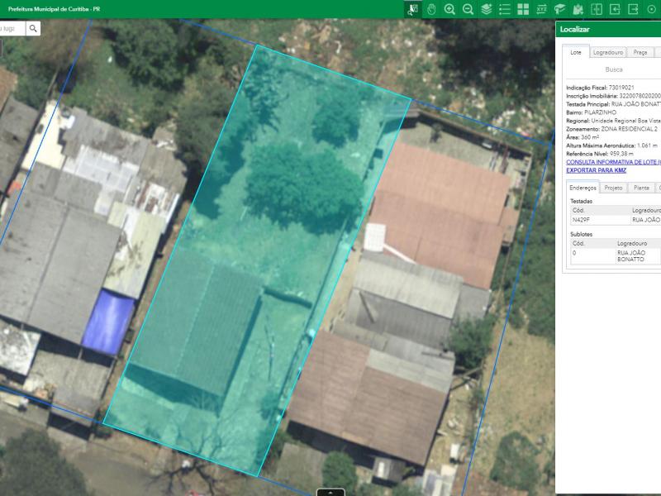Click the circular target icon in toolbar

[x=651, y=9]
